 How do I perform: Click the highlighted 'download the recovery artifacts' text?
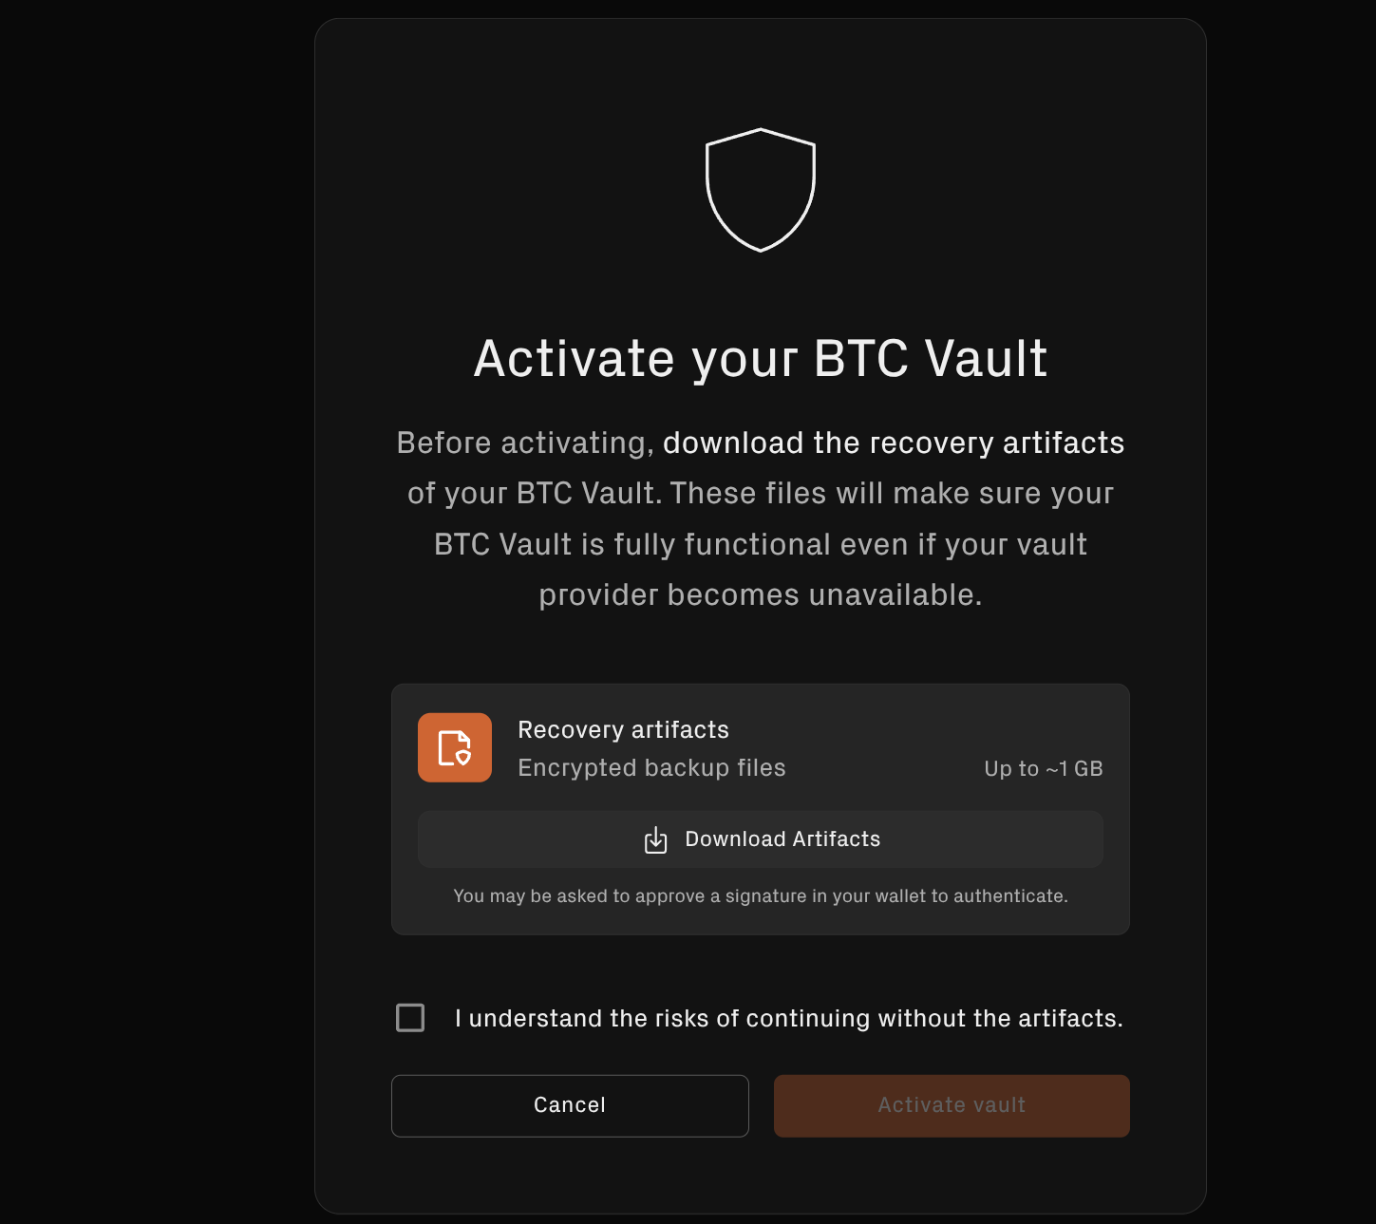click(893, 443)
